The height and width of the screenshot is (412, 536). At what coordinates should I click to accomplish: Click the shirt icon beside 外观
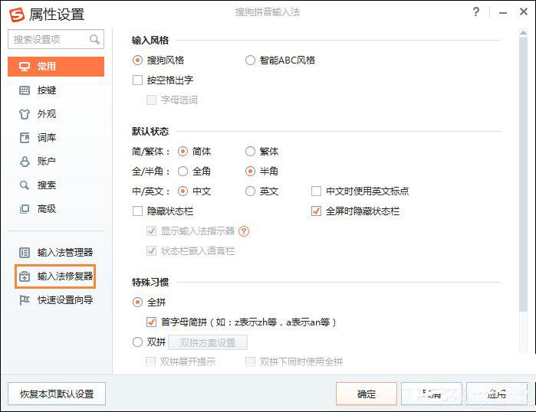(25, 114)
